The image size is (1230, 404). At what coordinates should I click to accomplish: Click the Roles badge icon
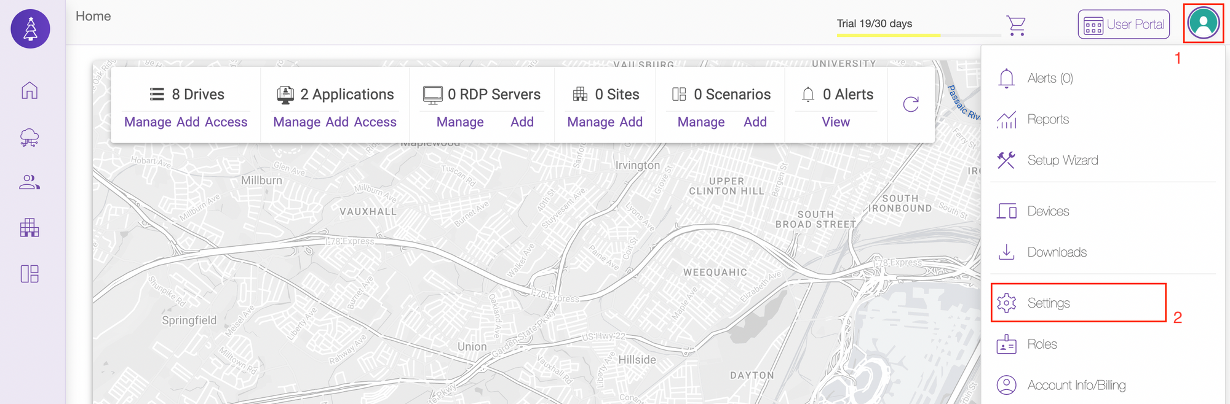(x=1006, y=344)
